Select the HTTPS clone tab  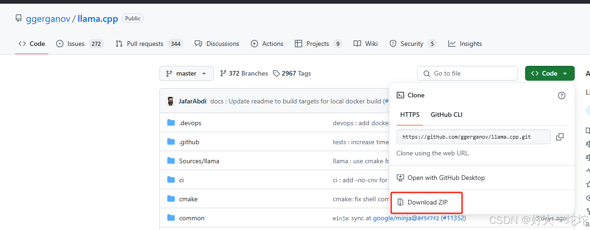410,115
